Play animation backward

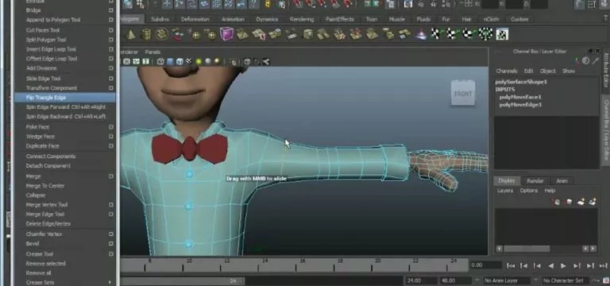point(550,266)
